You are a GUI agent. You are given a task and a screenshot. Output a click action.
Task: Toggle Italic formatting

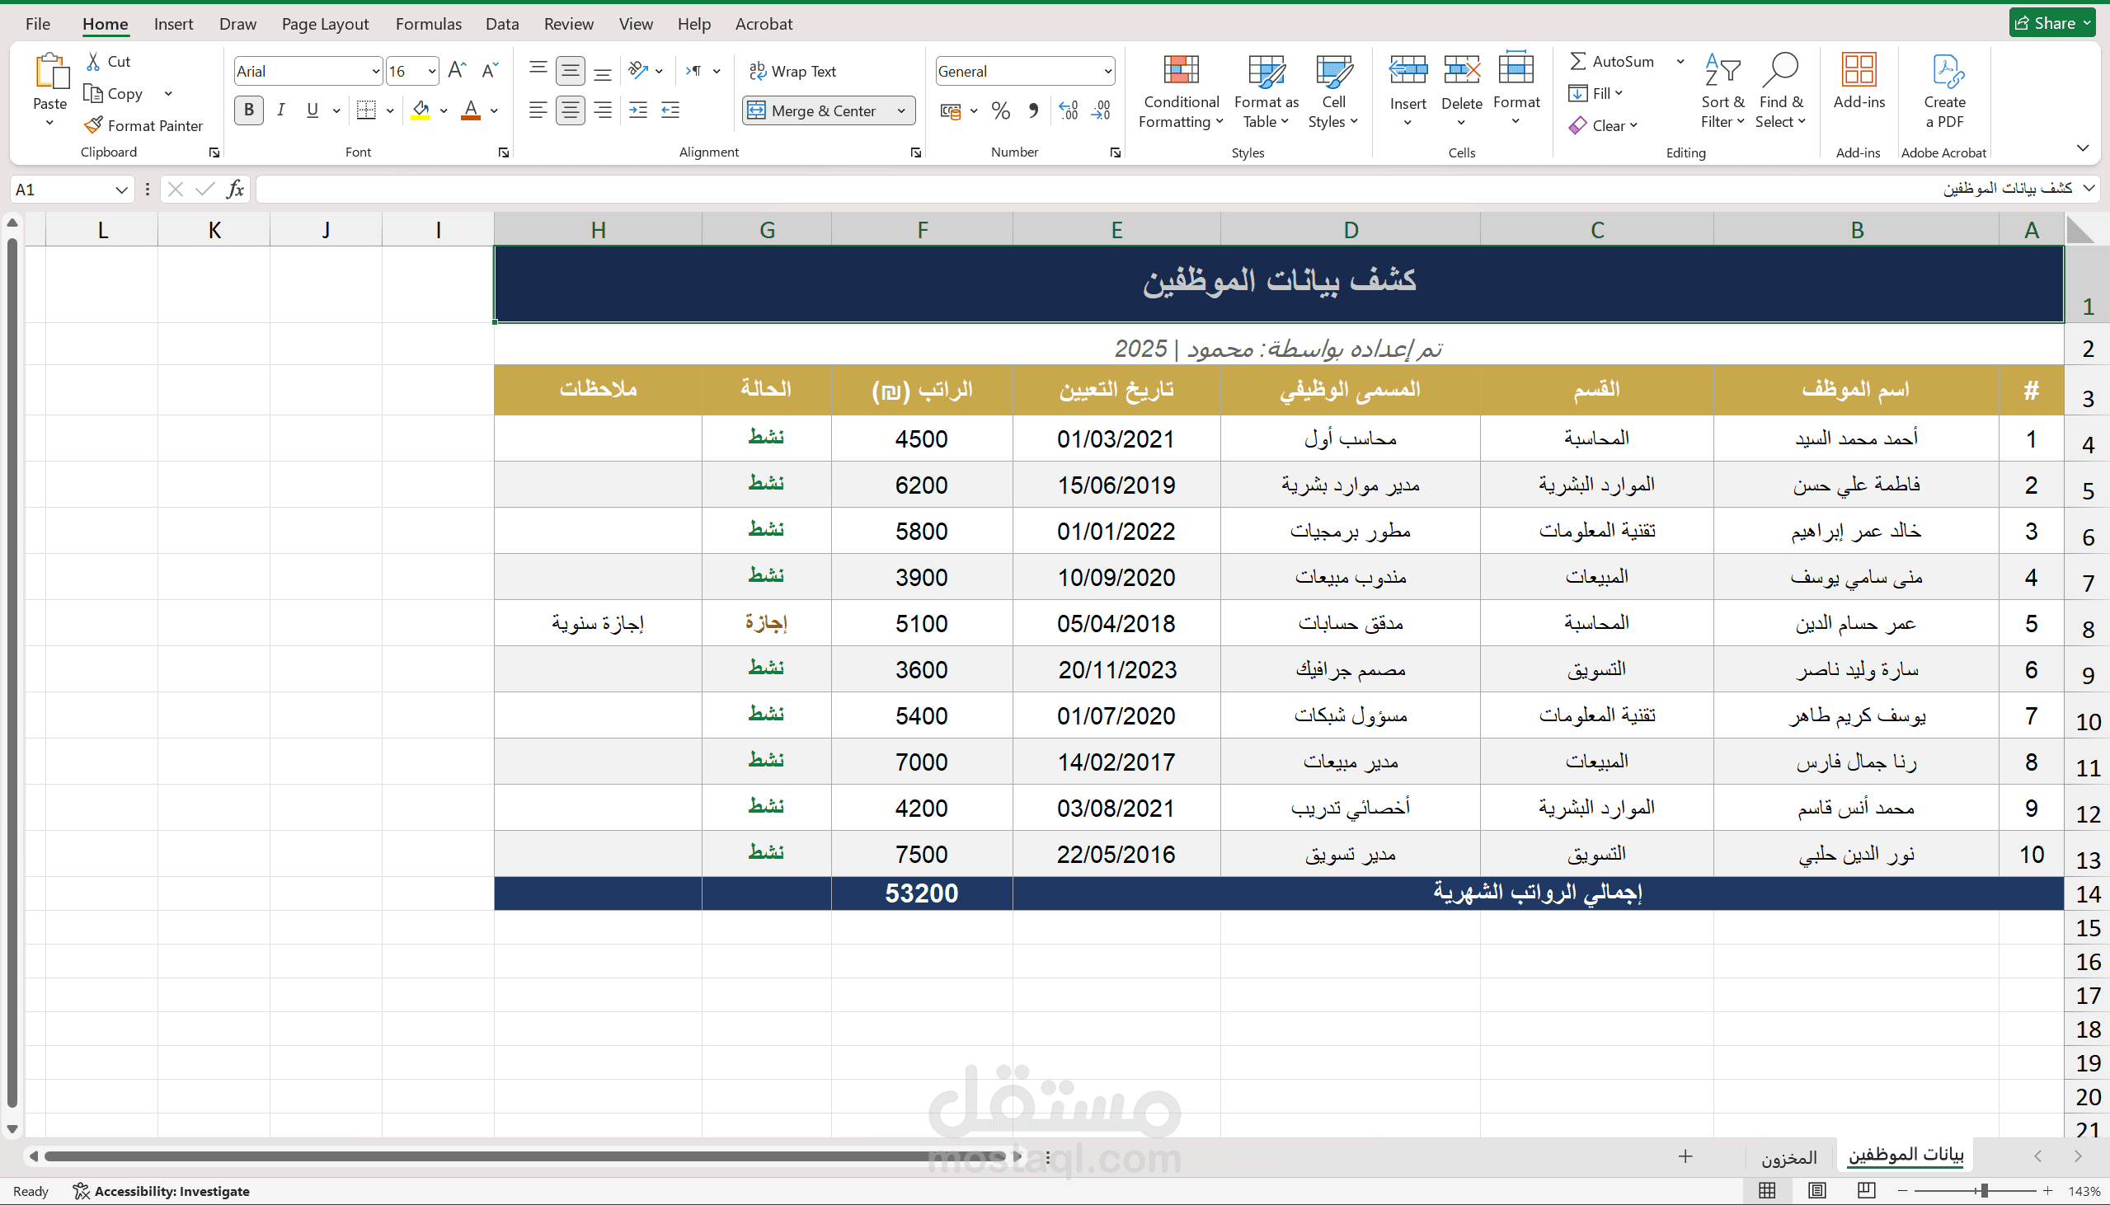[x=281, y=110]
